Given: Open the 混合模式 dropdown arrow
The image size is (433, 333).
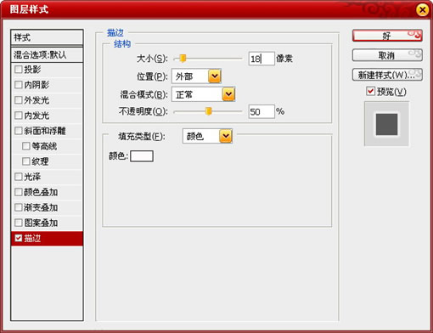Looking at the screenshot, I should [x=228, y=94].
